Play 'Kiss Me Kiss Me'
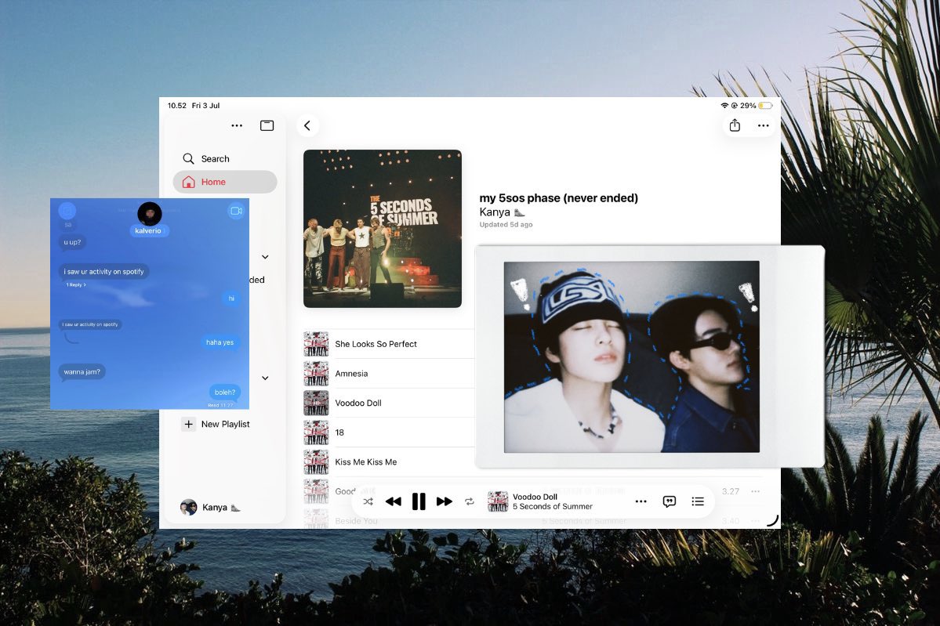 pos(365,462)
